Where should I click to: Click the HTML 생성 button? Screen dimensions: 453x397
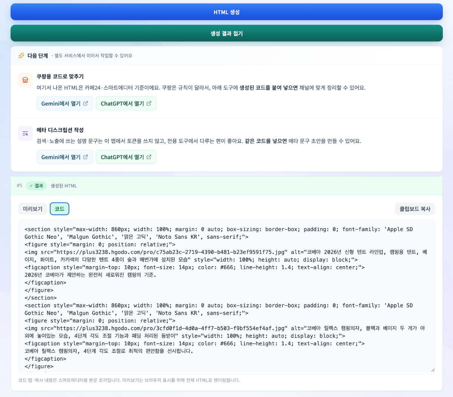[226, 12]
